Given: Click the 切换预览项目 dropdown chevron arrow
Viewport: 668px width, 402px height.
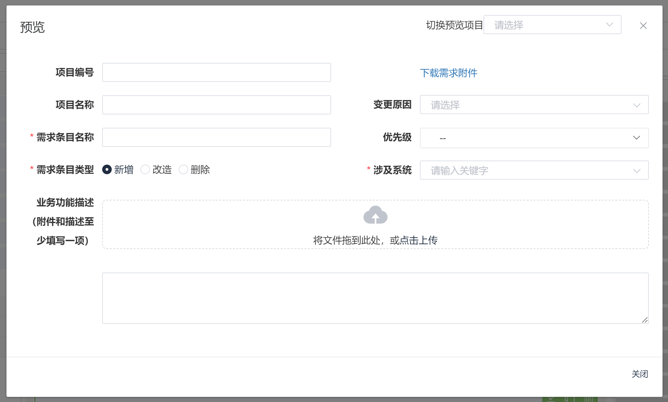Looking at the screenshot, I should click(x=609, y=25).
